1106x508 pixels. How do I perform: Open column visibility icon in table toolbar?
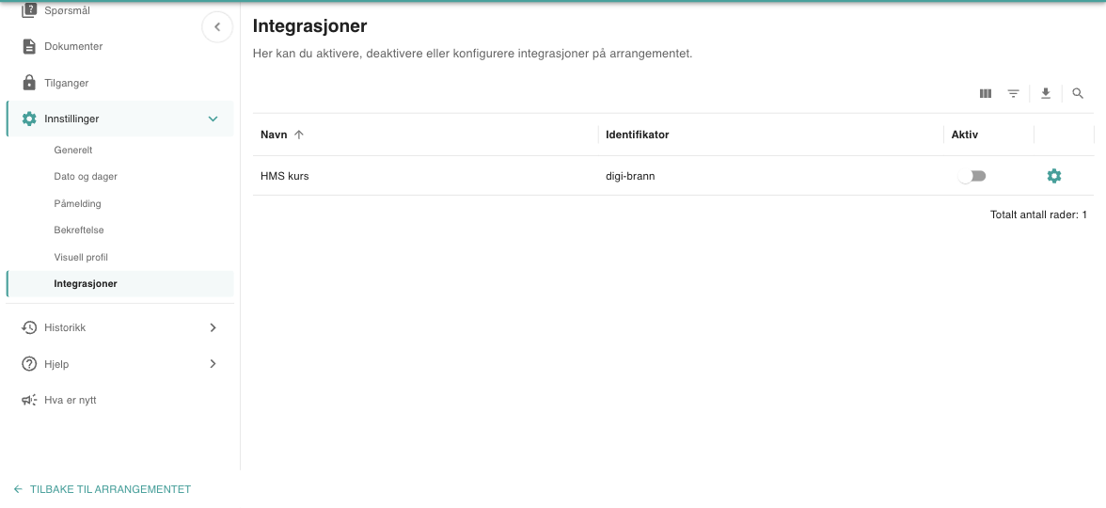986,93
